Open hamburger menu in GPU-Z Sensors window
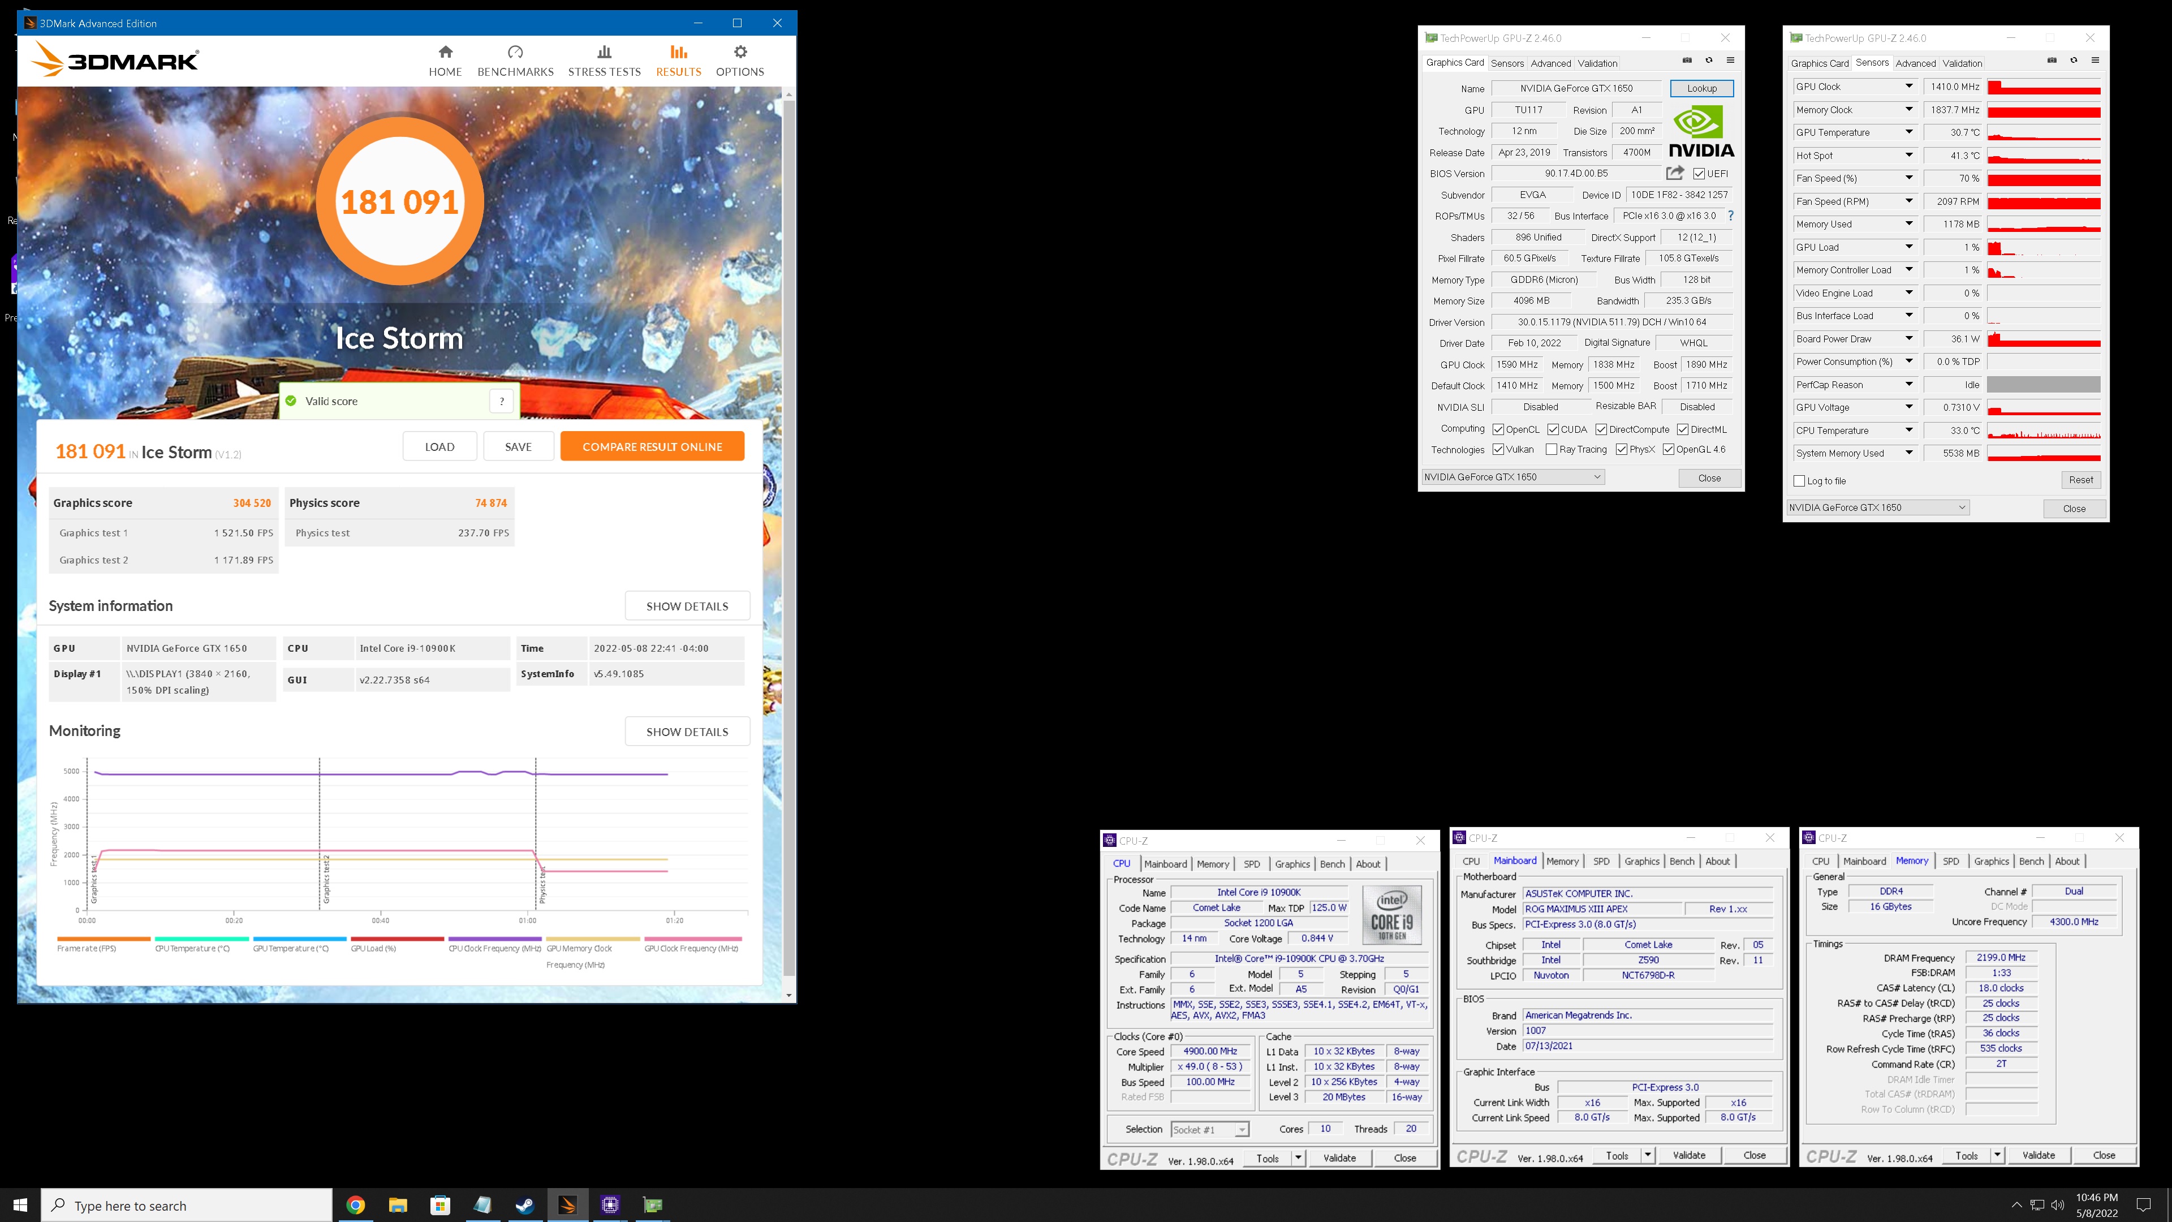The image size is (2172, 1222). click(2095, 61)
